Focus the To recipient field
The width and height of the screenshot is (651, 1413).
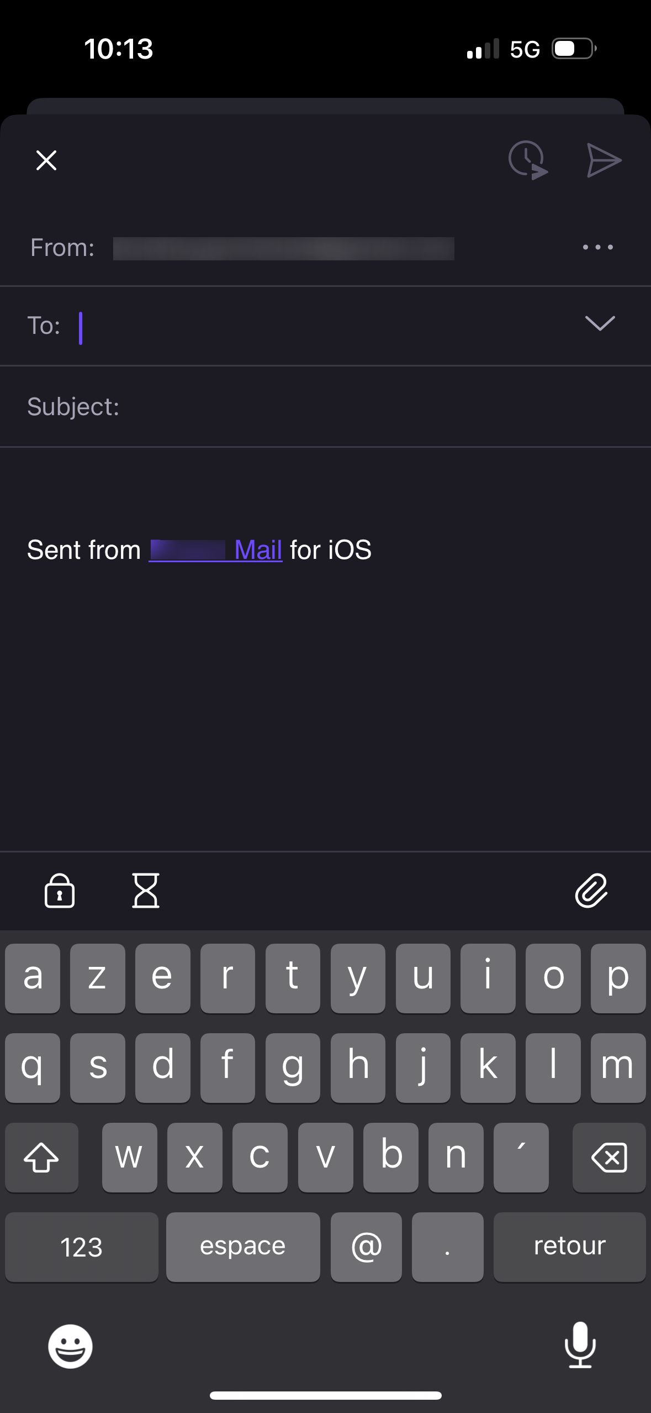tap(325, 326)
